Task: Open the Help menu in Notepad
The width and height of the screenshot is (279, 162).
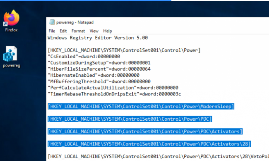Action: 108,31
